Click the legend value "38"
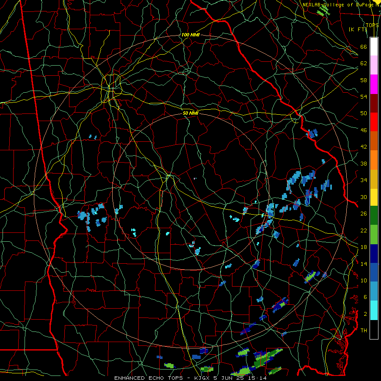The width and height of the screenshot is (381, 381). pyautogui.click(x=364, y=163)
